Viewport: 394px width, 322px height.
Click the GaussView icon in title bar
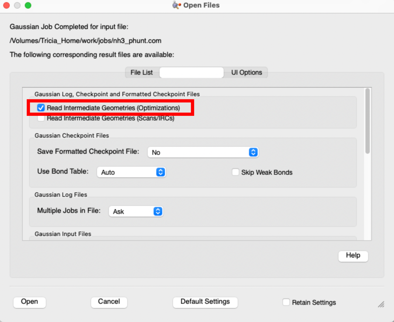pyautogui.click(x=177, y=5)
